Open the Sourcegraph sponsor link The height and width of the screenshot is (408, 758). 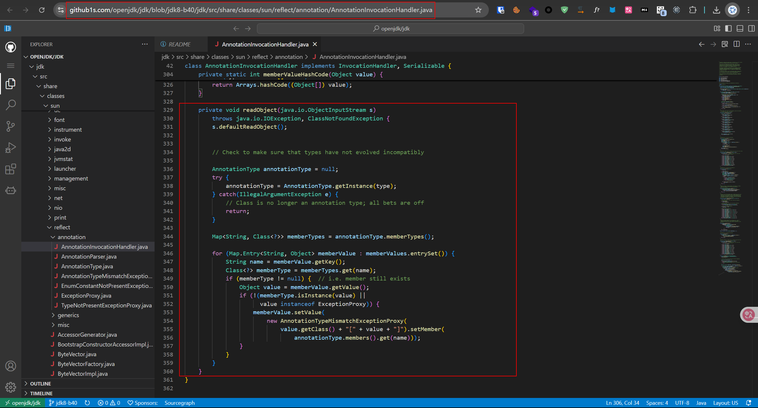(x=179, y=403)
